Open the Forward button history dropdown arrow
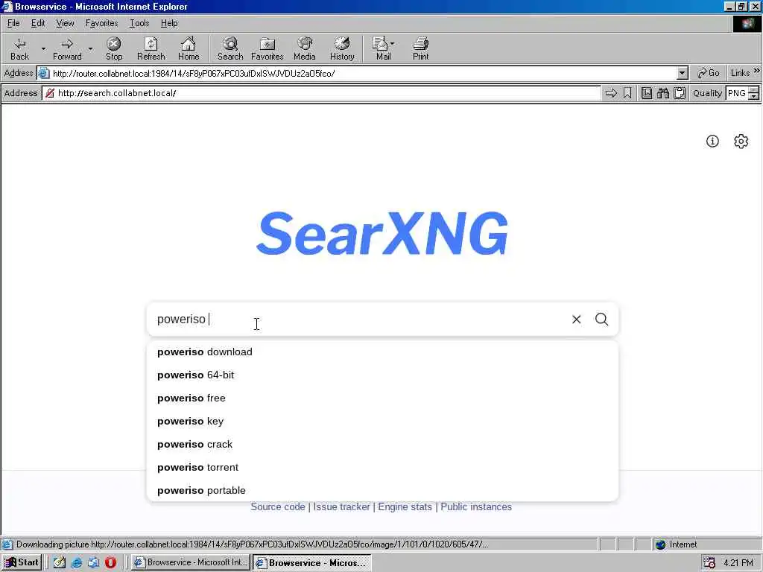763x572 pixels. pyautogui.click(x=90, y=48)
